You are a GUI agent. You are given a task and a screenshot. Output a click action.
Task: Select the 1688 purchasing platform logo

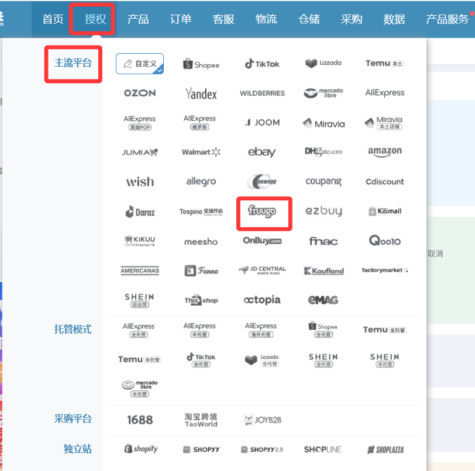click(x=140, y=420)
